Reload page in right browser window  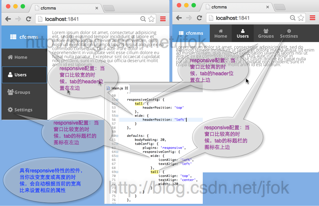[x=199, y=18]
